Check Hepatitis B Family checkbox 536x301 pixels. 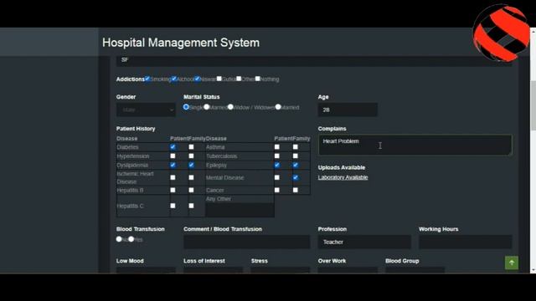coord(192,190)
